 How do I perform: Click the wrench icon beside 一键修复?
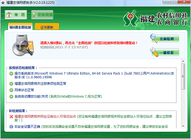click(154, 52)
